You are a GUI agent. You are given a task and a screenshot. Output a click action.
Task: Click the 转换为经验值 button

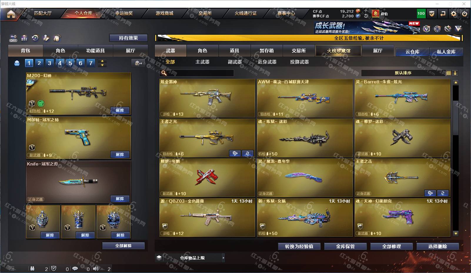pyautogui.click(x=299, y=246)
